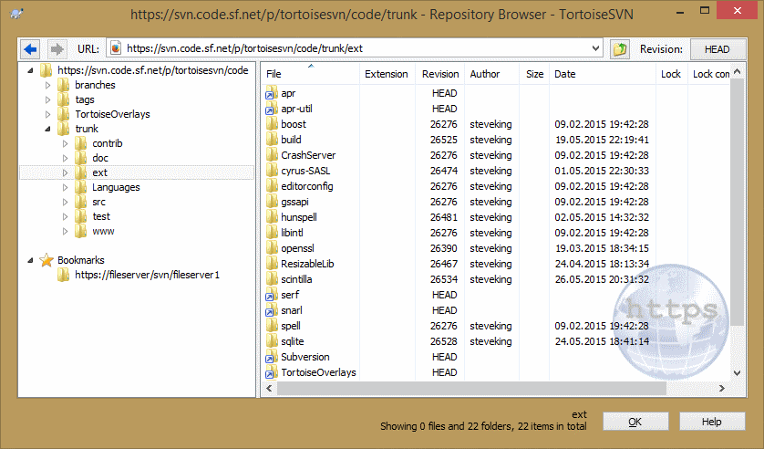Screen dimensions: 764x449
Task: Open the URL dropdown list
Action: click(595, 49)
